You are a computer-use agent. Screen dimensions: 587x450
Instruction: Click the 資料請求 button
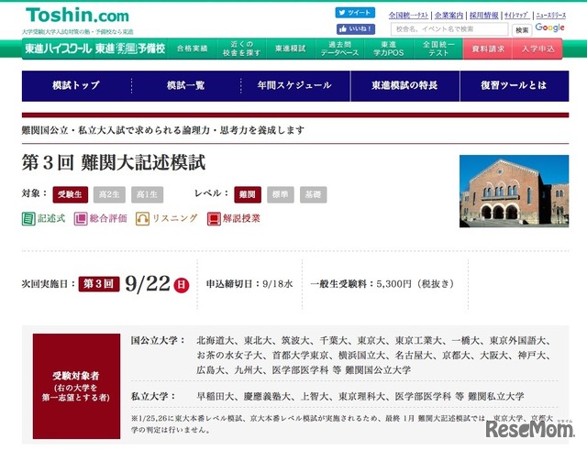tap(488, 49)
